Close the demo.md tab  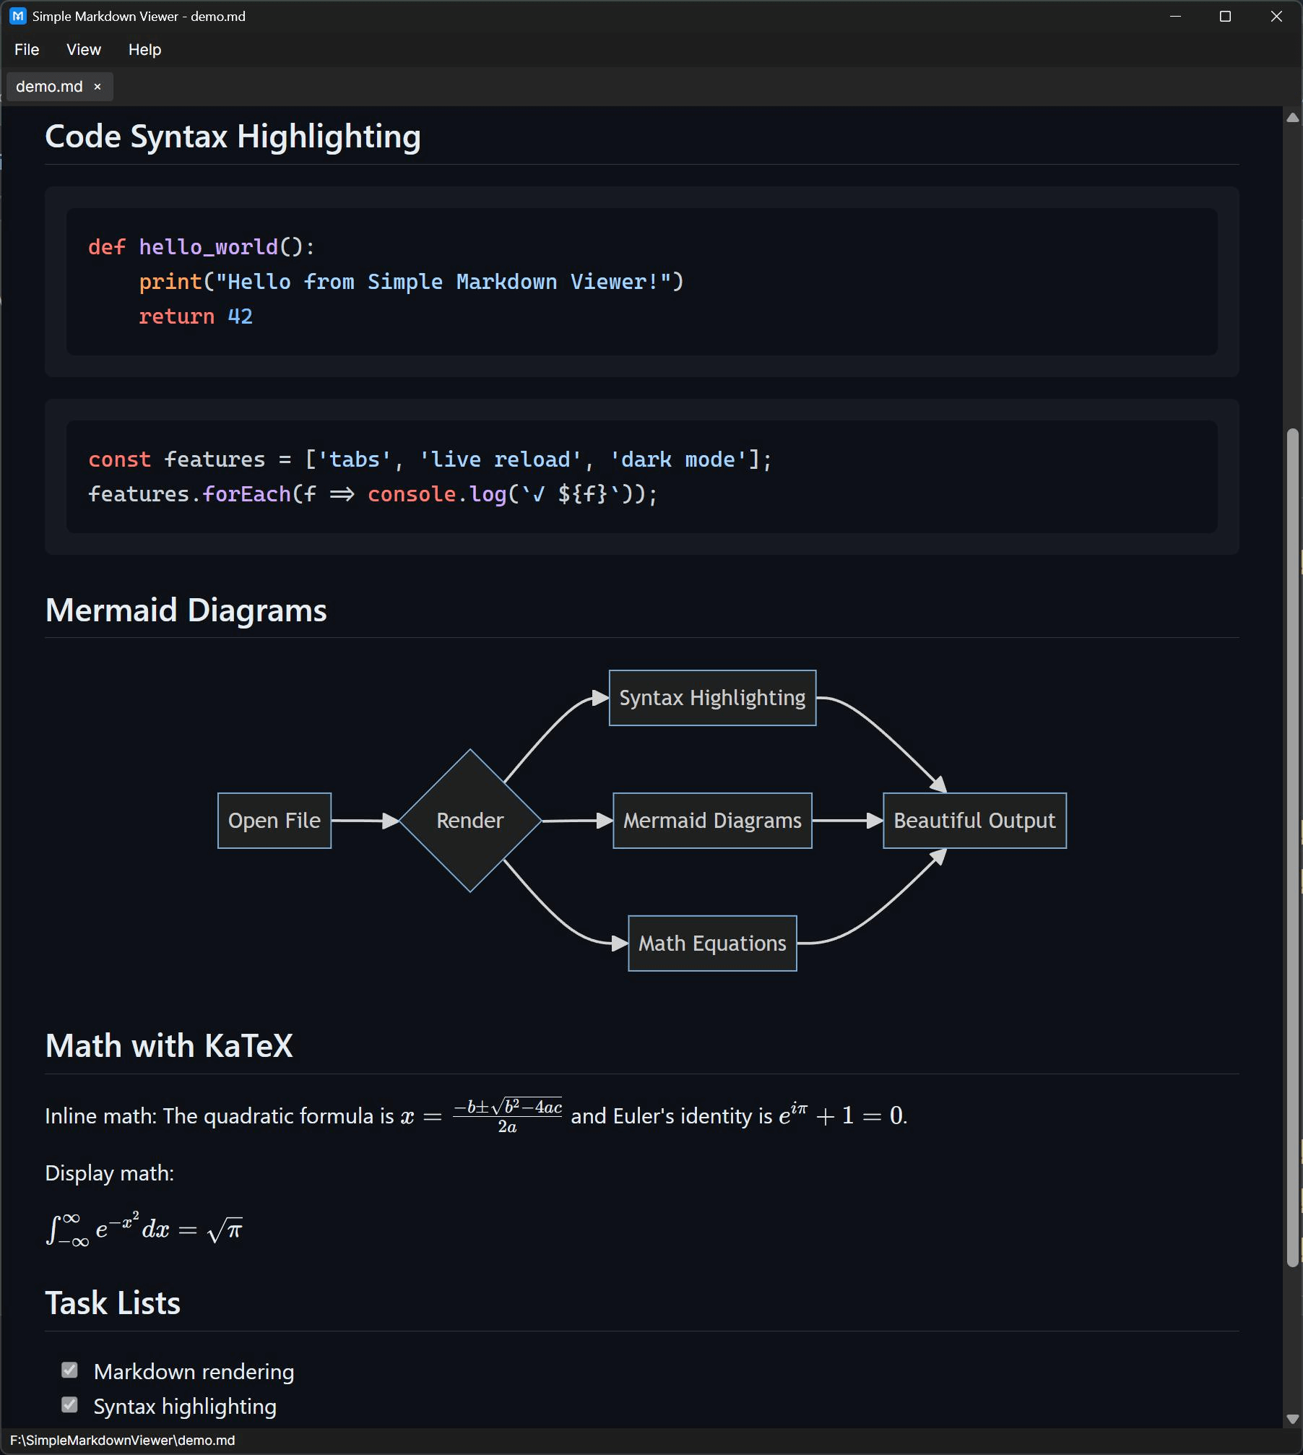(98, 87)
